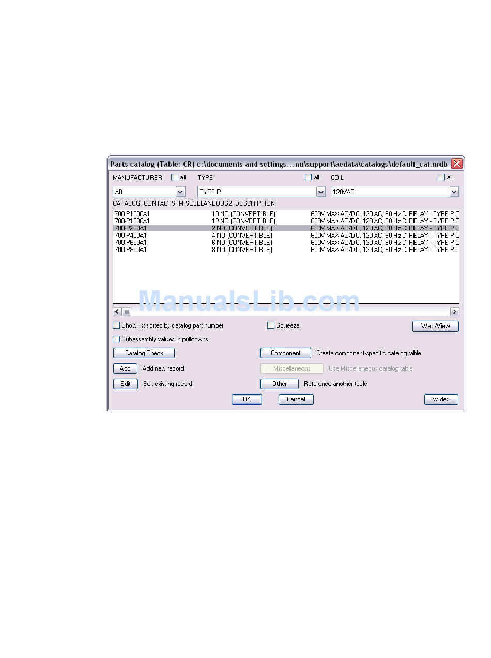Screen dimensions: 491x658
Task: Confirm with the OK button
Action: coord(247,399)
